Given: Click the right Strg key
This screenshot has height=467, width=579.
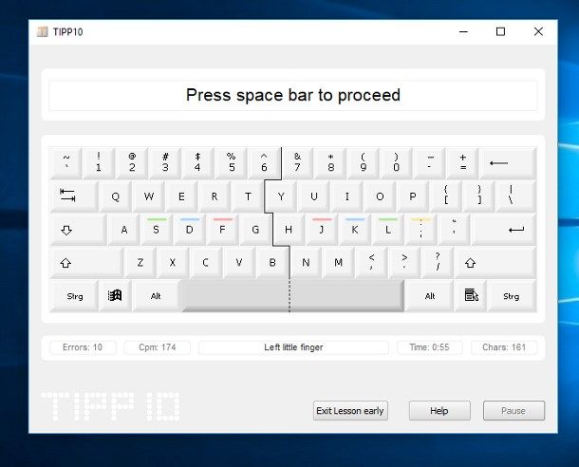Looking at the screenshot, I should pos(512,296).
